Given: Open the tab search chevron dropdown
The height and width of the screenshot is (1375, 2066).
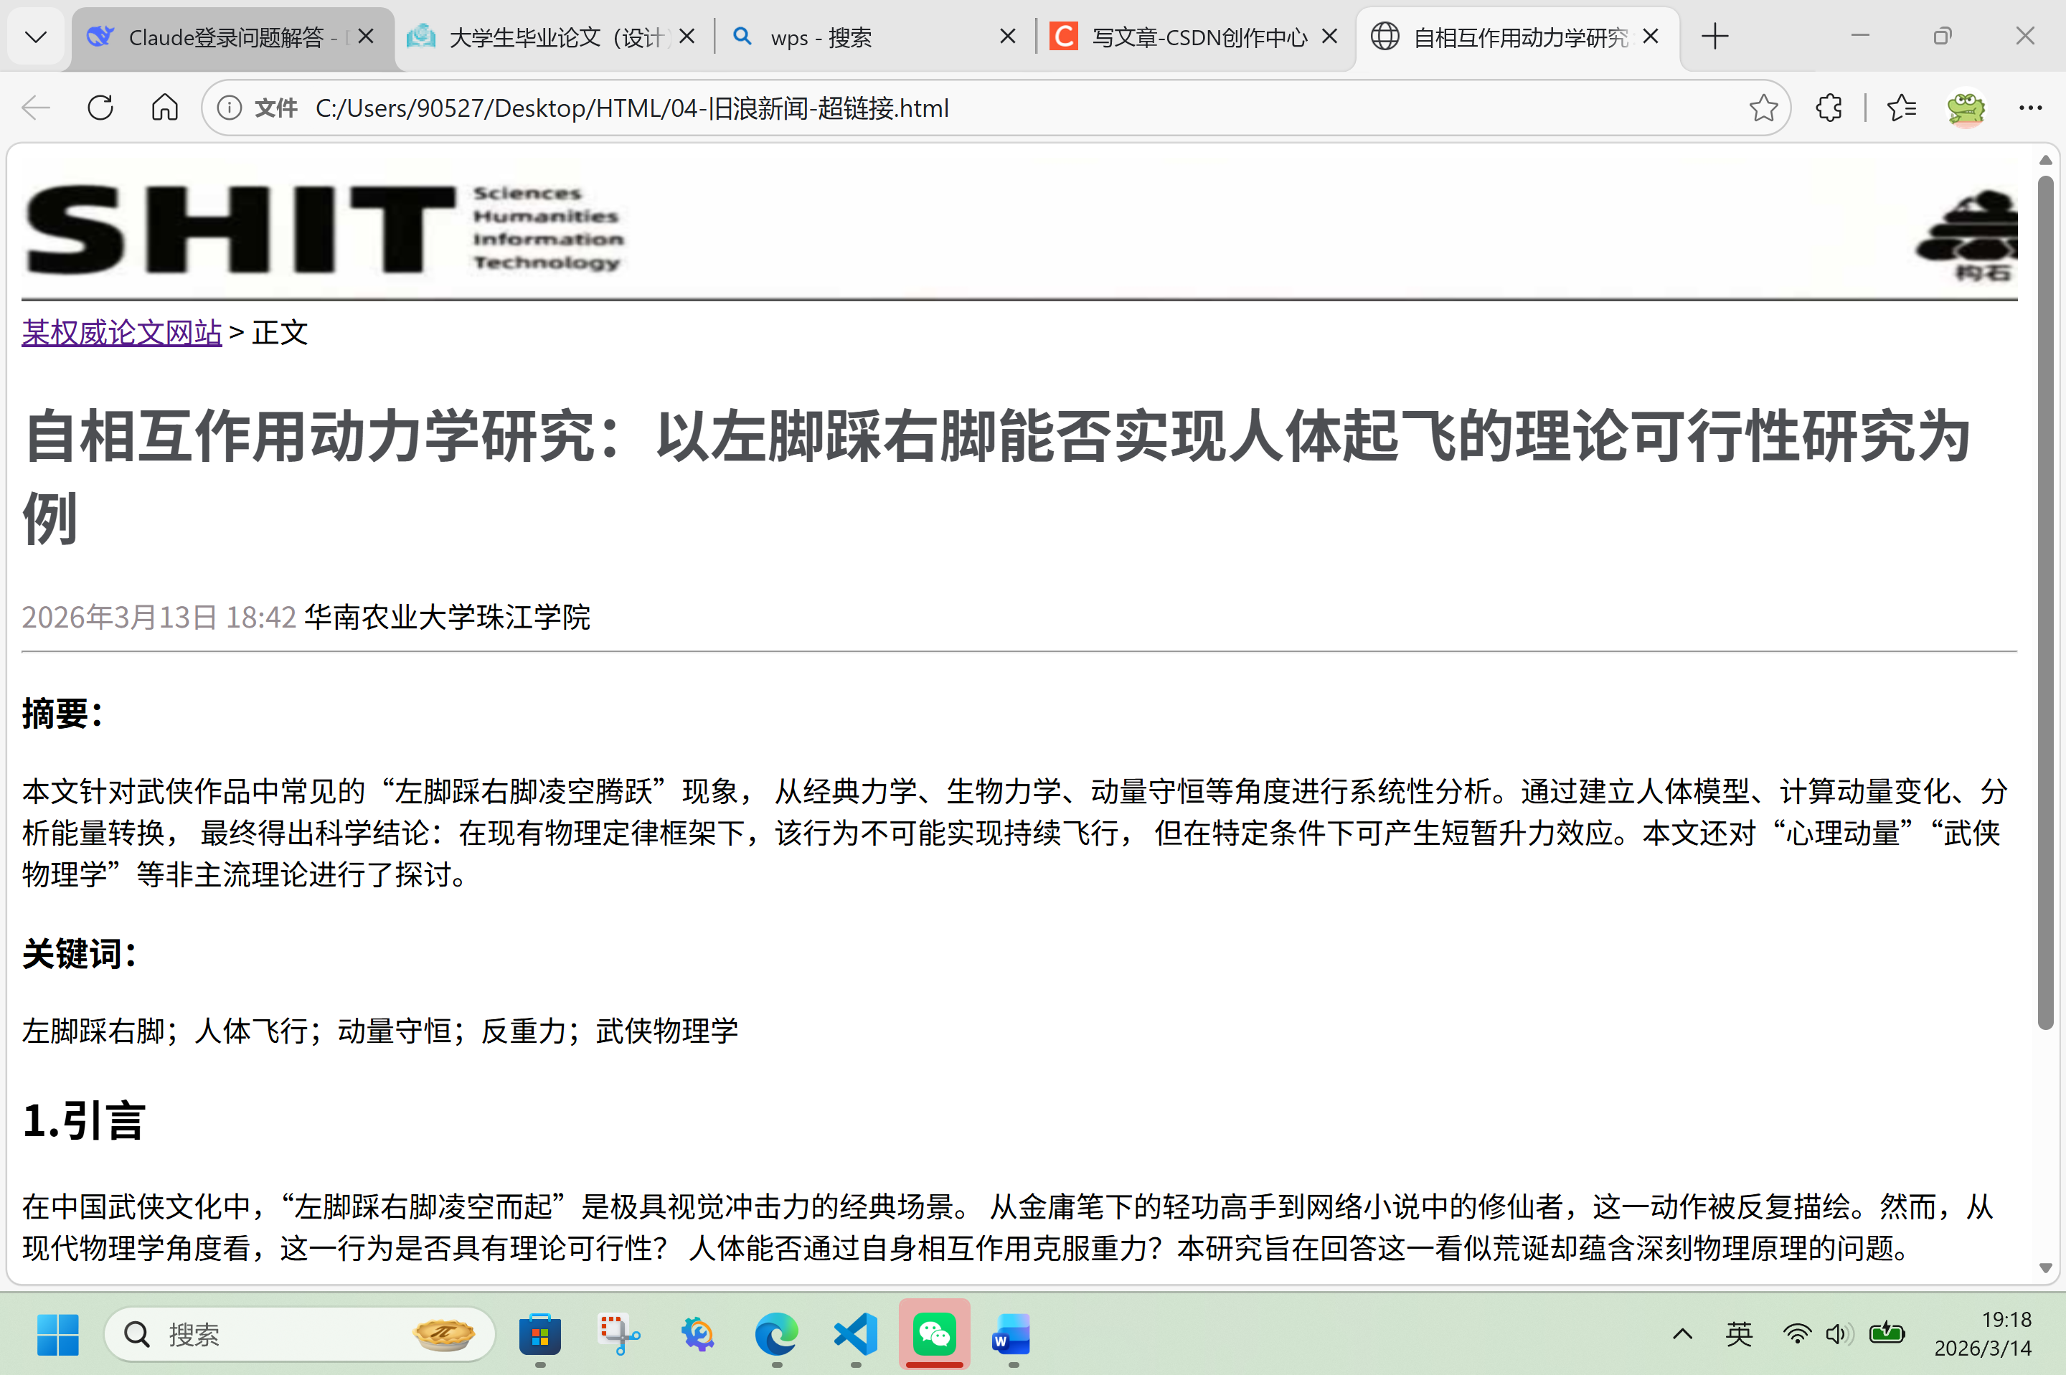Looking at the screenshot, I should 36,37.
